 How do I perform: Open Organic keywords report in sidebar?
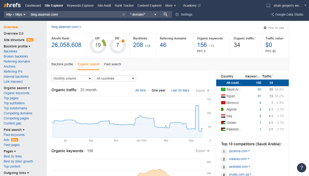click(17, 93)
